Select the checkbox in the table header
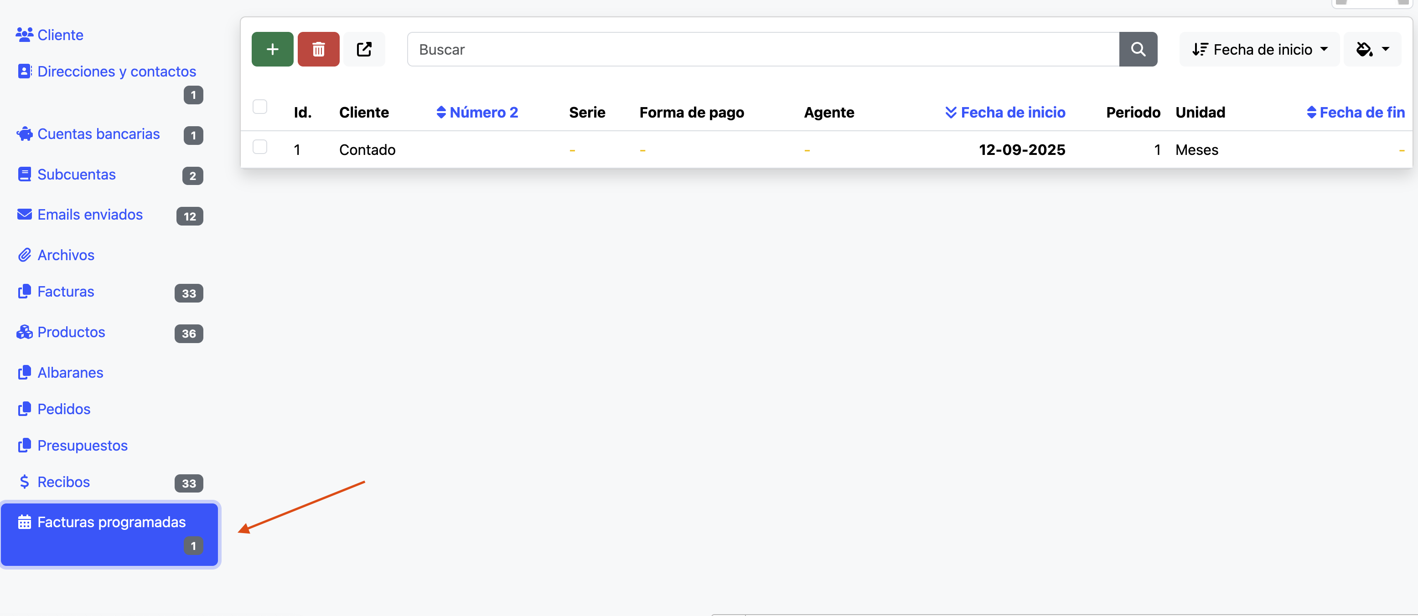Screen dimensions: 1418x616 (x=260, y=107)
